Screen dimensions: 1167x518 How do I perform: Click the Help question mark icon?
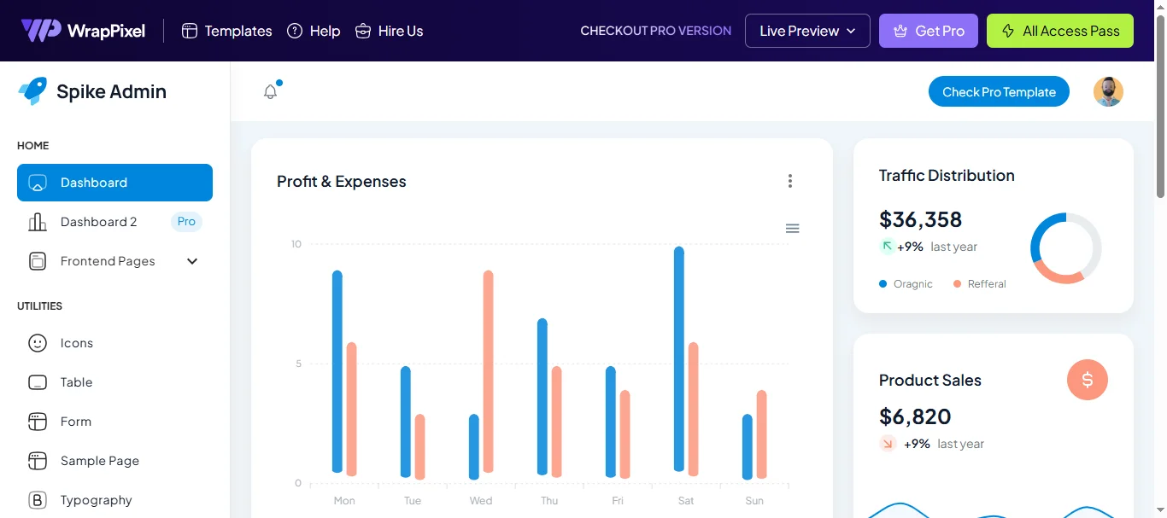295,31
